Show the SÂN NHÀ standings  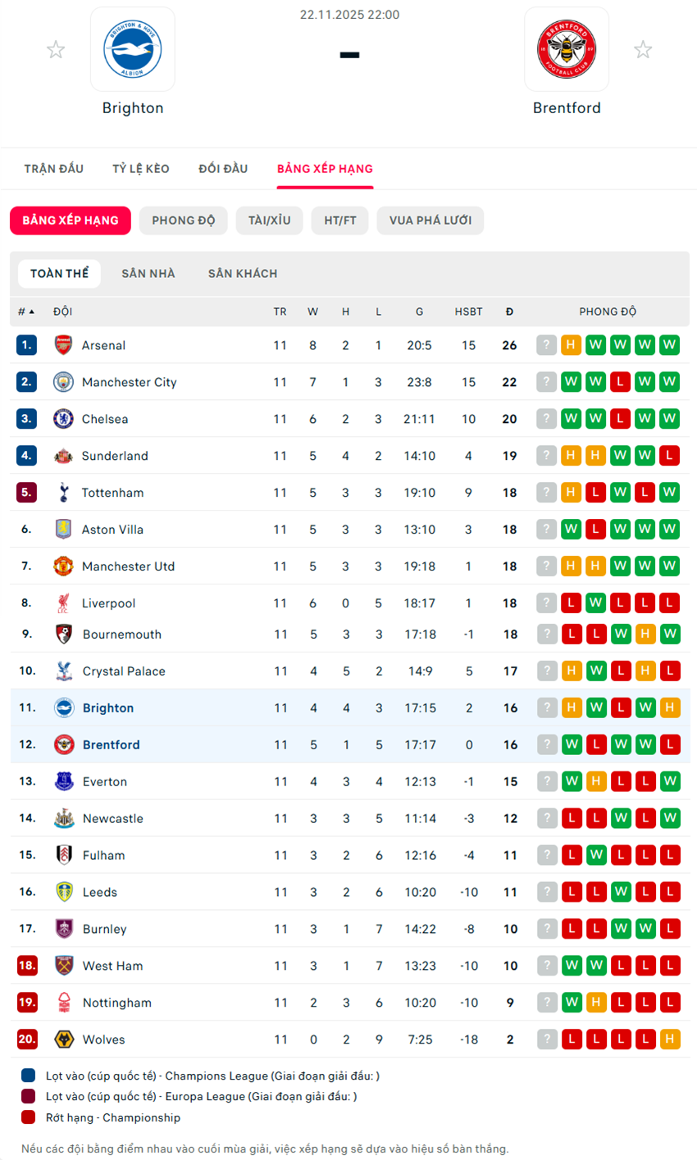(x=148, y=274)
